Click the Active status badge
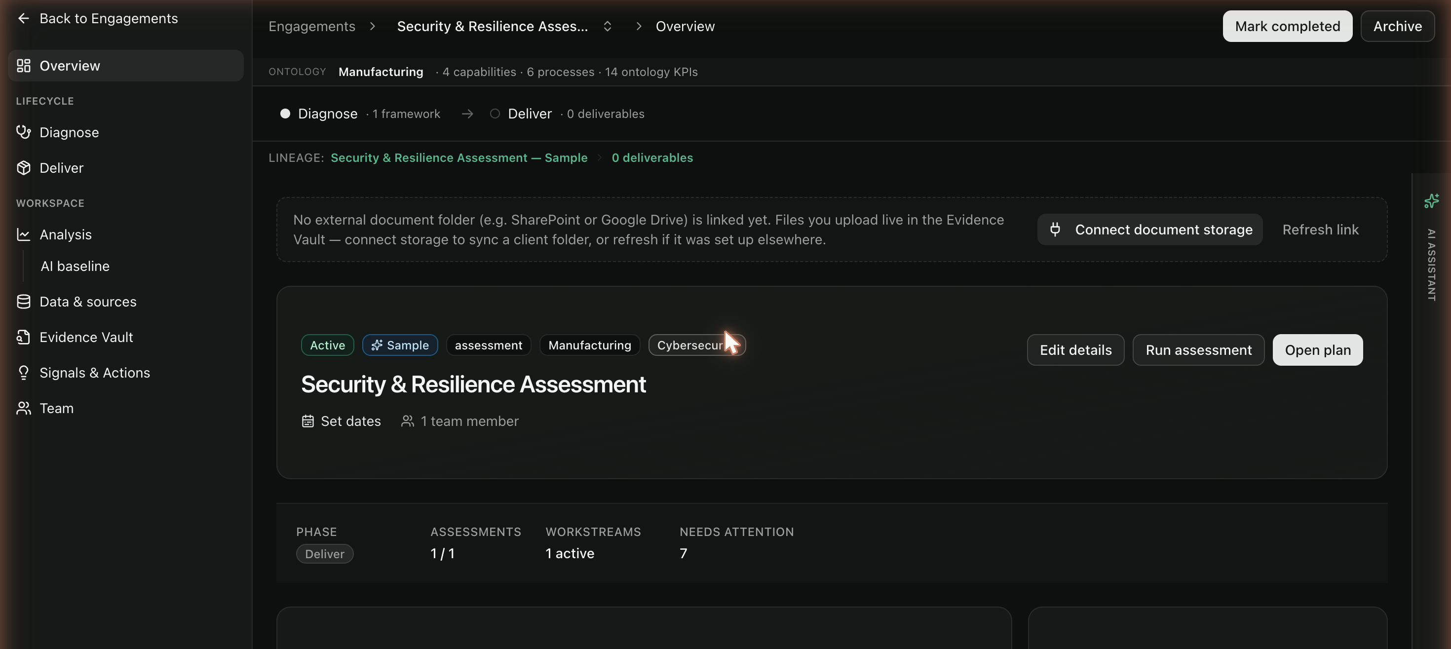 327,345
